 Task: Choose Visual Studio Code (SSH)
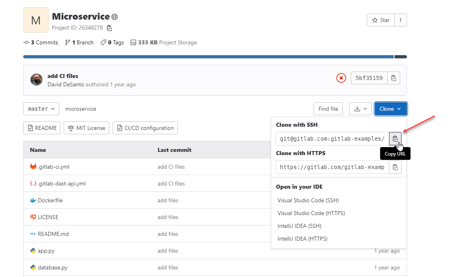coord(308,200)
